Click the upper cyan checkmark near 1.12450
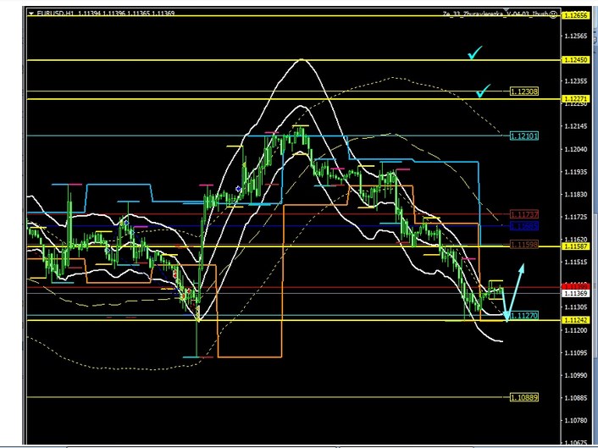598x448 pixels. (x=477, y=54)
